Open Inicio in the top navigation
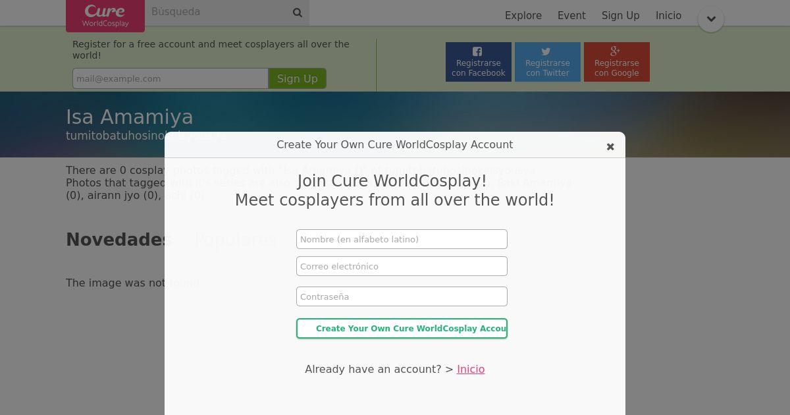Image resolution: width=790 pixels, height=415 pixels. [x=668, y=16]
